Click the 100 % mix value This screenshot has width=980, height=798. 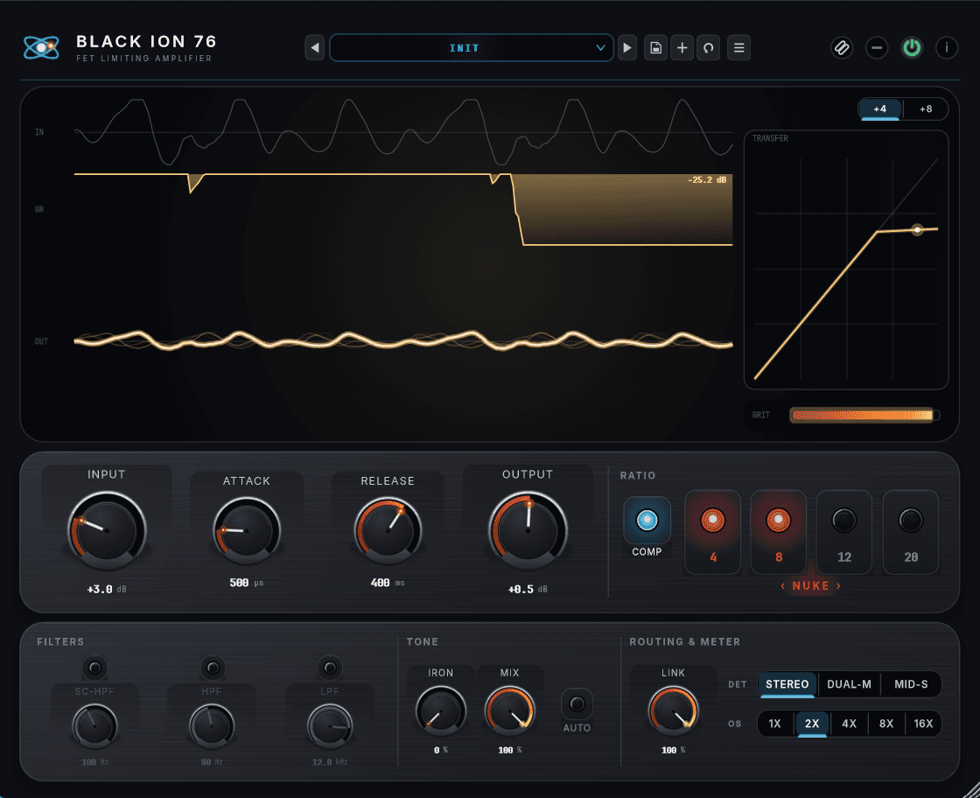point(510,750)
